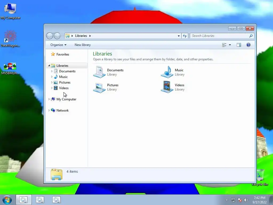Click the Forward navigation button
The width and height of the screenshot is (273, 205).
click(x=57, y=36)
